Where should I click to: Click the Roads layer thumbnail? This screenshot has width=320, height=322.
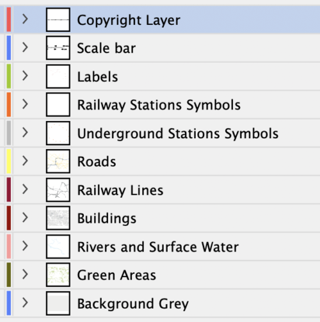pyautogui.click(x=58, y=161)
